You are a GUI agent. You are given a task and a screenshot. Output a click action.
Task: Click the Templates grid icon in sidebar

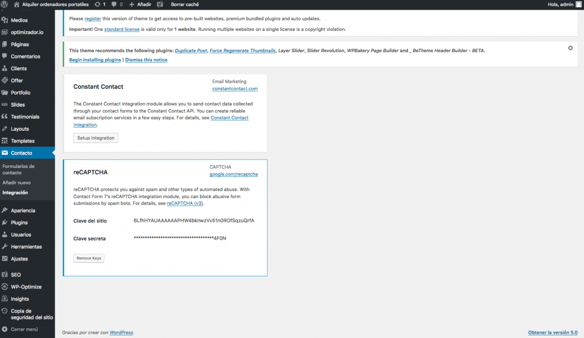pos(5,141)
